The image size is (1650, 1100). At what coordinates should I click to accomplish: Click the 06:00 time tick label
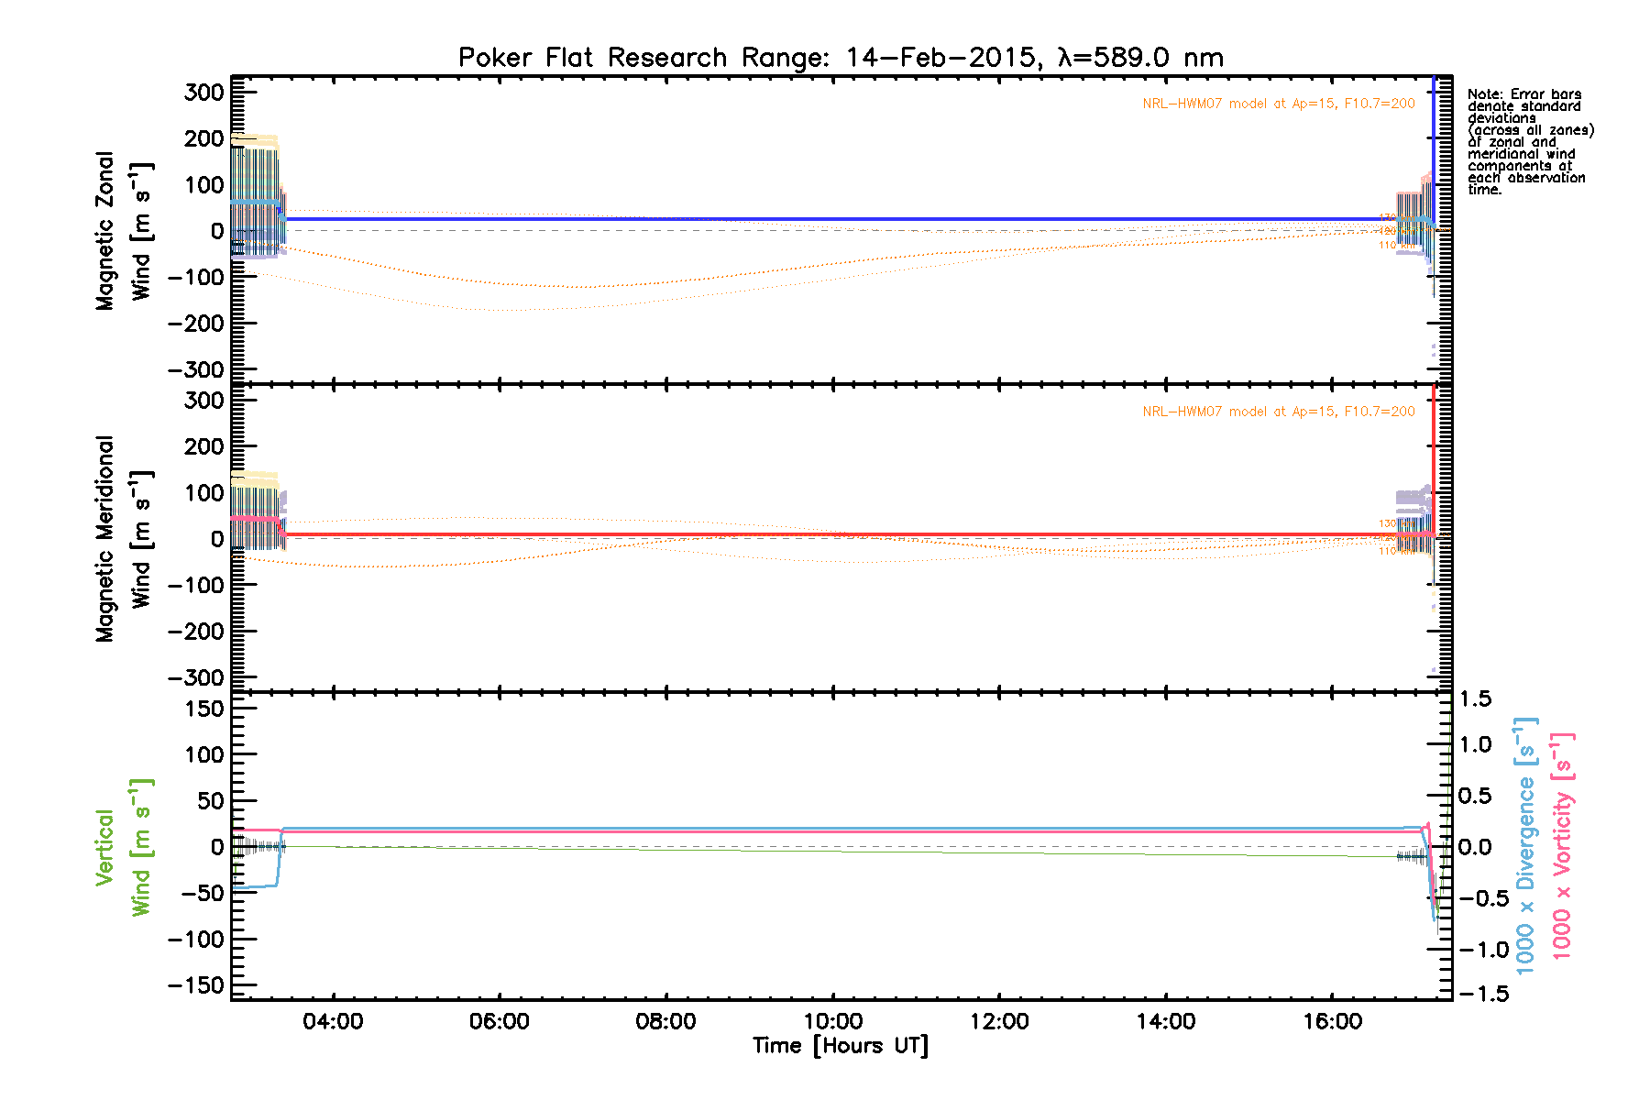click(x=499, y=1021)
